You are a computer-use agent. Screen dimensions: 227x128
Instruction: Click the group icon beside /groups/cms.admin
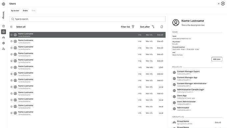174,122
